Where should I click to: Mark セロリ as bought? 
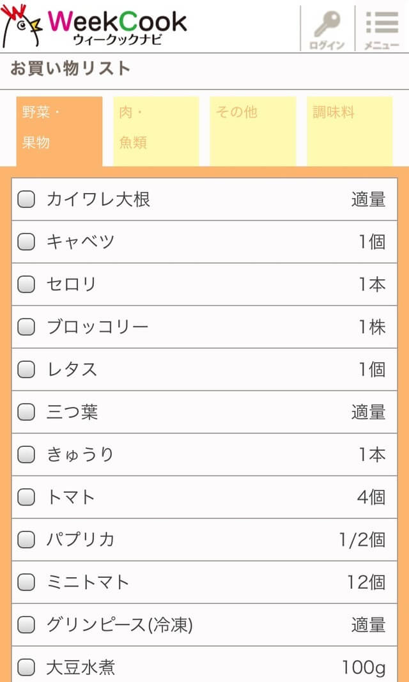pyautogui.click(x=26, y=284)
